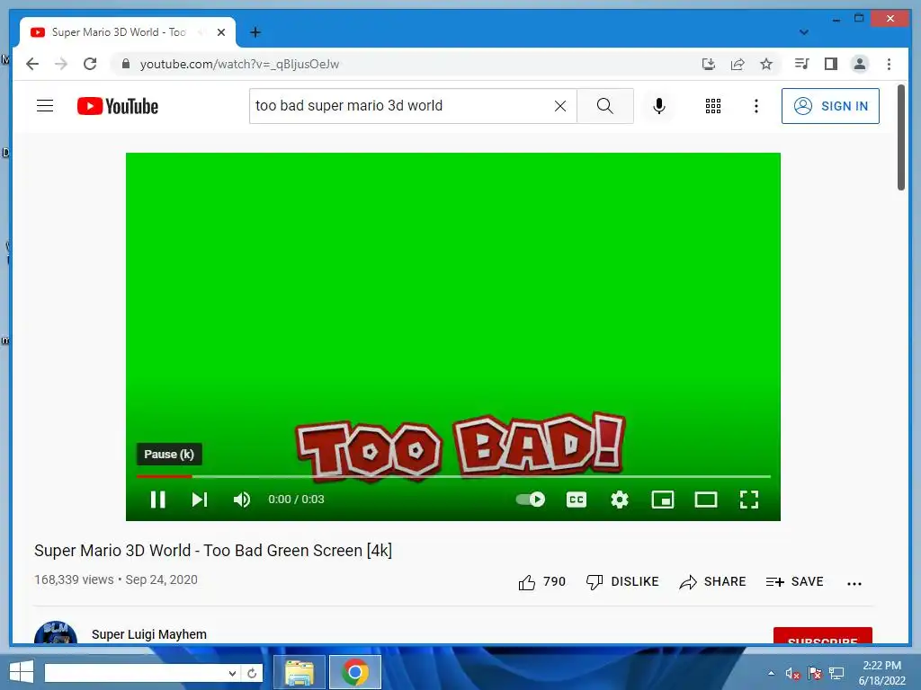Click Chrome taskbar icon

tap(354, 672)
